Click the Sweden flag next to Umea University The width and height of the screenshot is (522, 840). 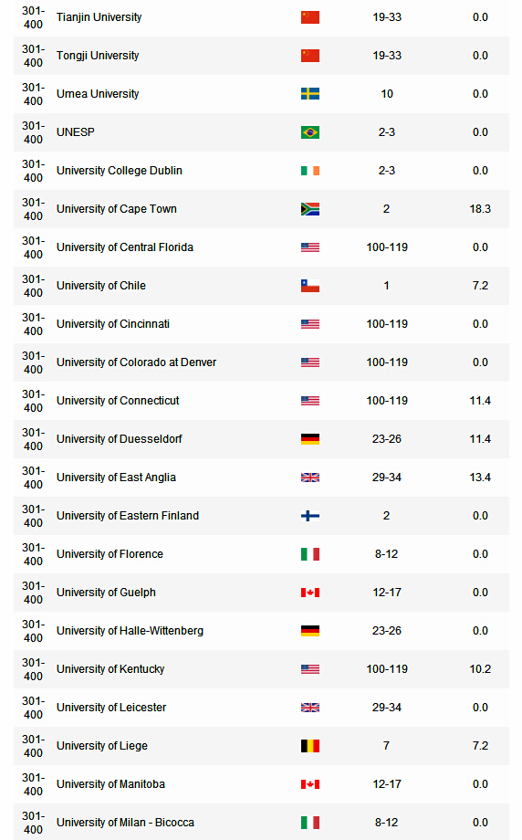point(310,94)
